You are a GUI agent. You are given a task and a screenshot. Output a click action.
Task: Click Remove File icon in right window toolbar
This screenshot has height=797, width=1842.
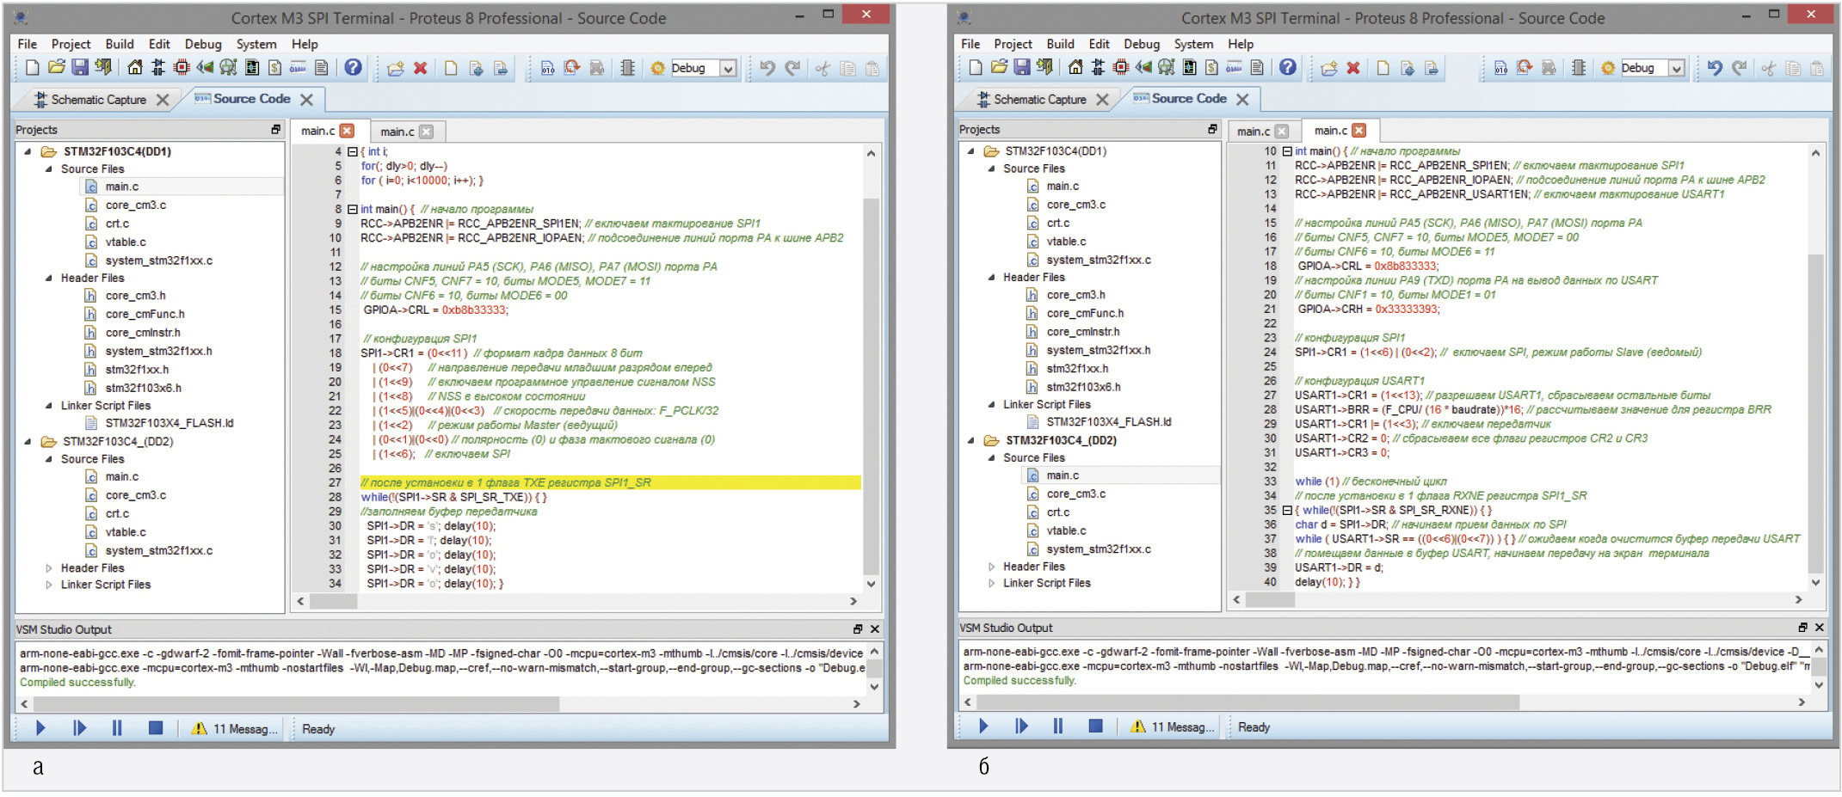[1432, 68]
